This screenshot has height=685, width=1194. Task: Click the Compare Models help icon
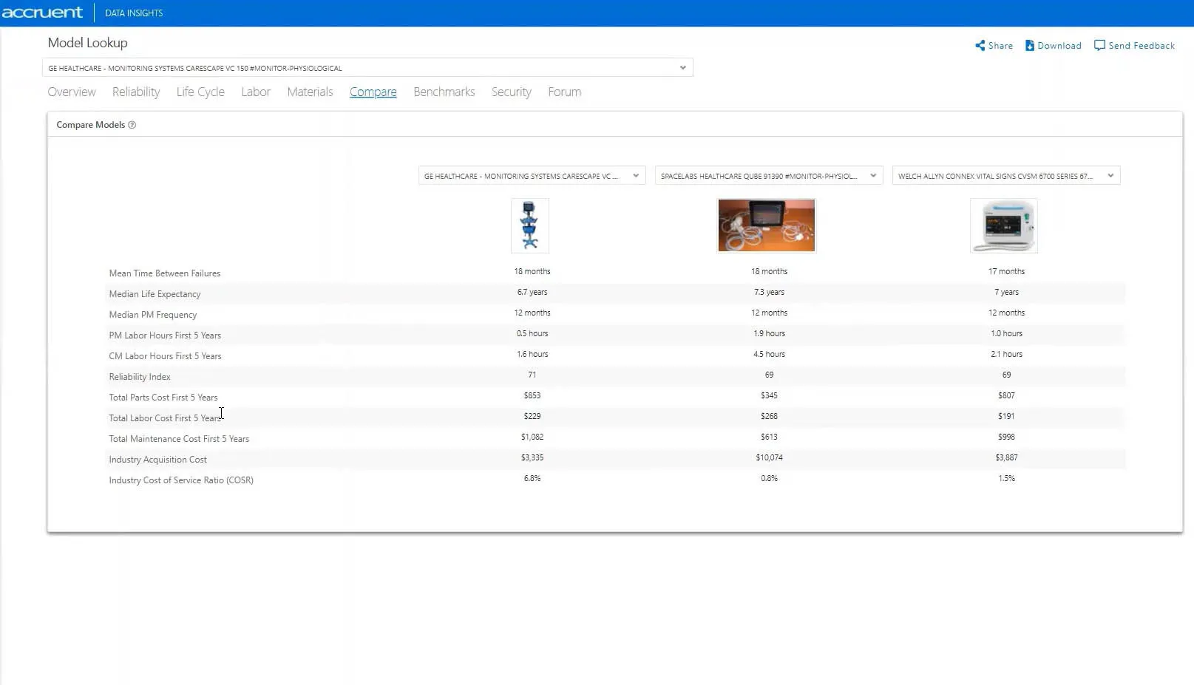(132, 125)
